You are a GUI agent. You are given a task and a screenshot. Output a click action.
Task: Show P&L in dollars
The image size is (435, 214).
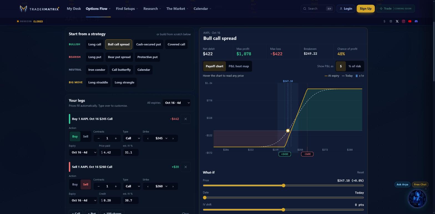pos(341,66)
